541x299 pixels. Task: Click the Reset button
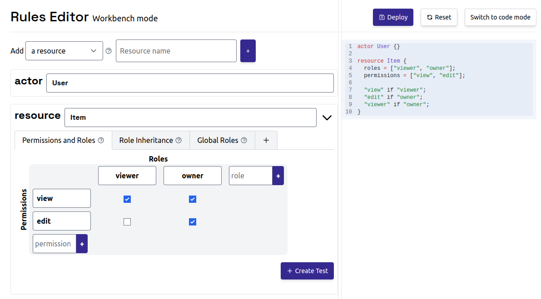tap(439, 17)
